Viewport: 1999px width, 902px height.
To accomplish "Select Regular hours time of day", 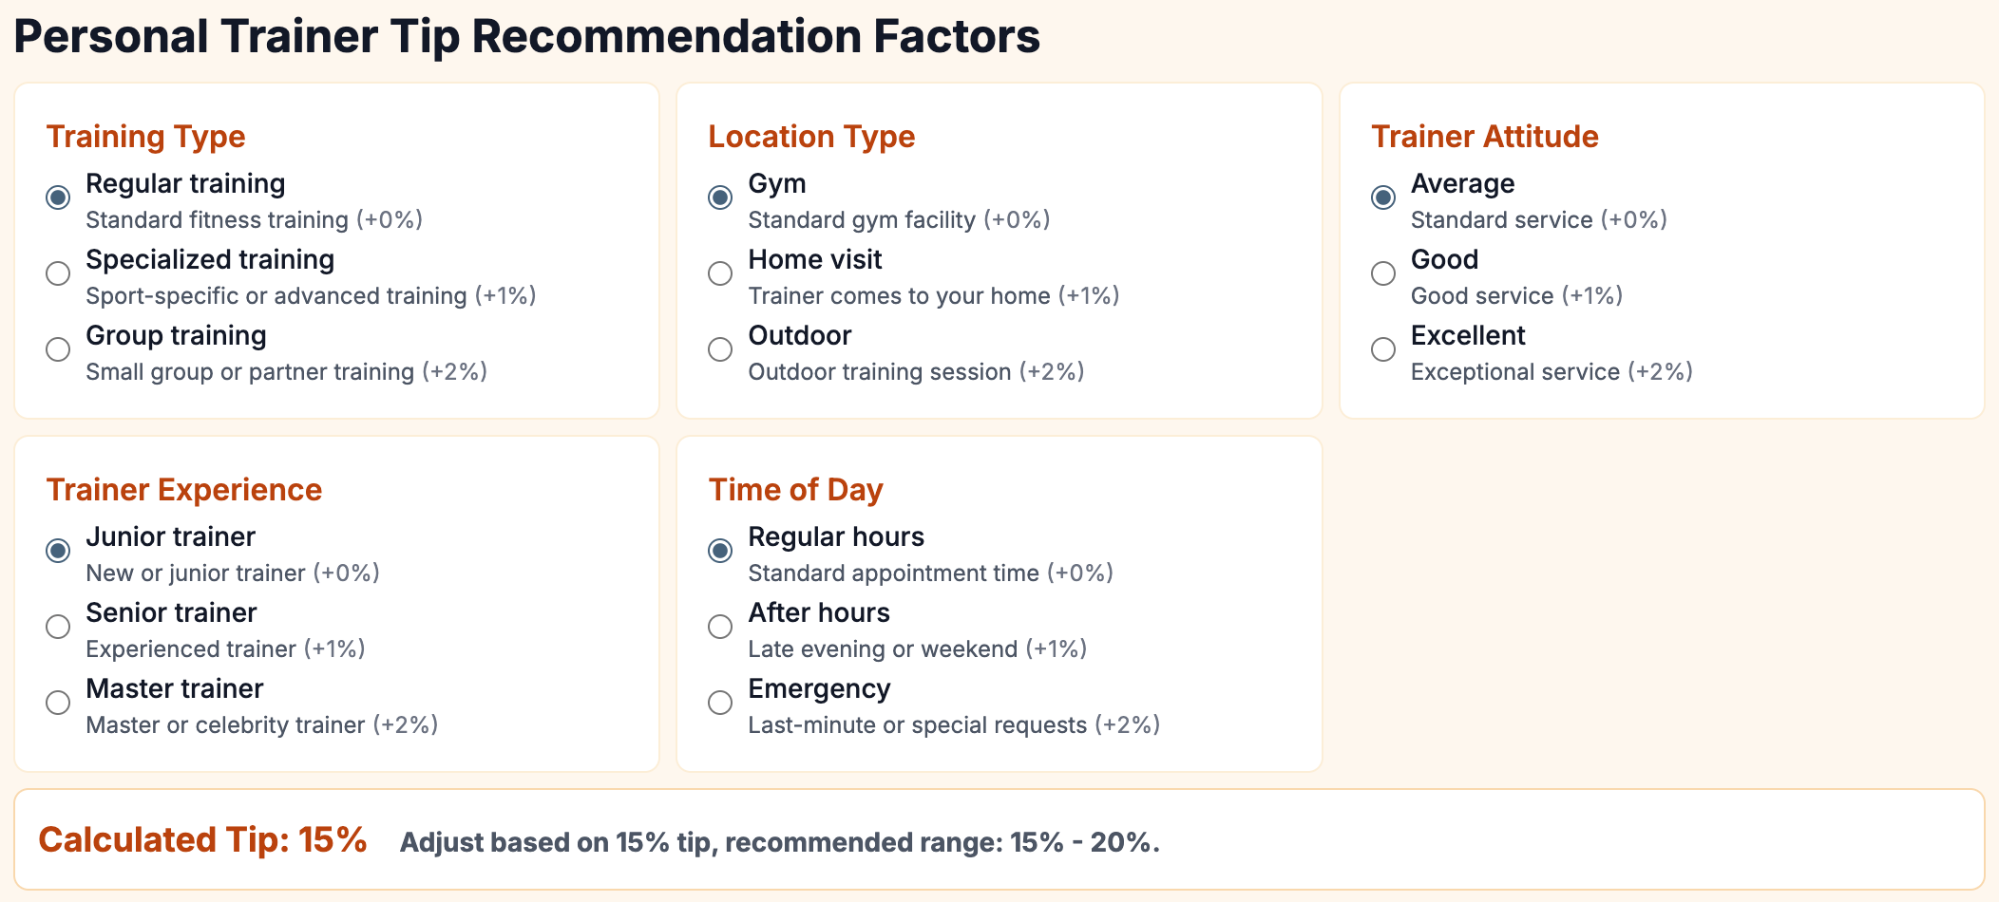I will (720, 551).
